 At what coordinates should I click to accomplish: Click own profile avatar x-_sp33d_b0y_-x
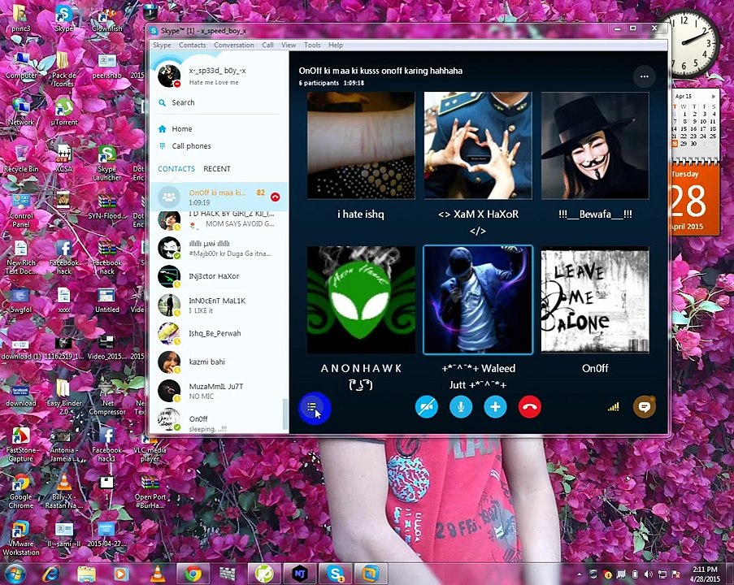pos(169,76)
